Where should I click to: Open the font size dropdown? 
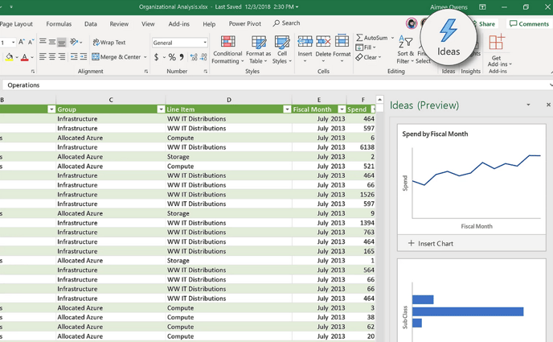coord(13,43)
